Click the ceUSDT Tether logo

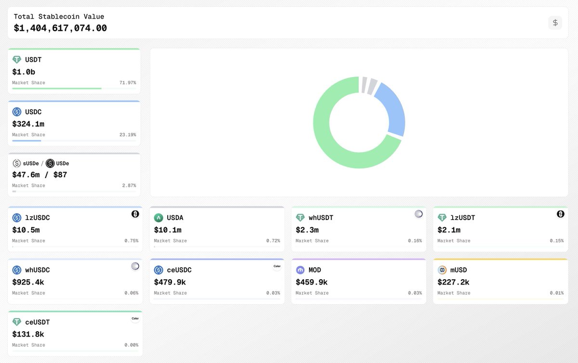17,322
